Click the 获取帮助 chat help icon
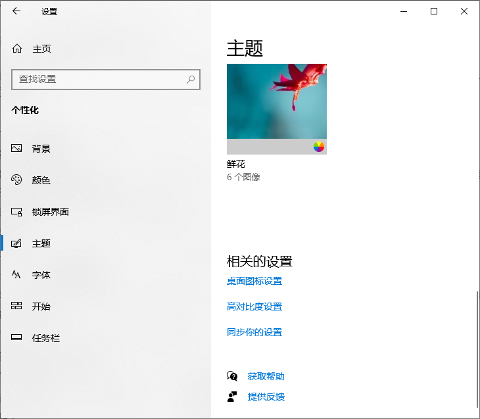This screenshot has width=480, height=419. click(232, 376)
